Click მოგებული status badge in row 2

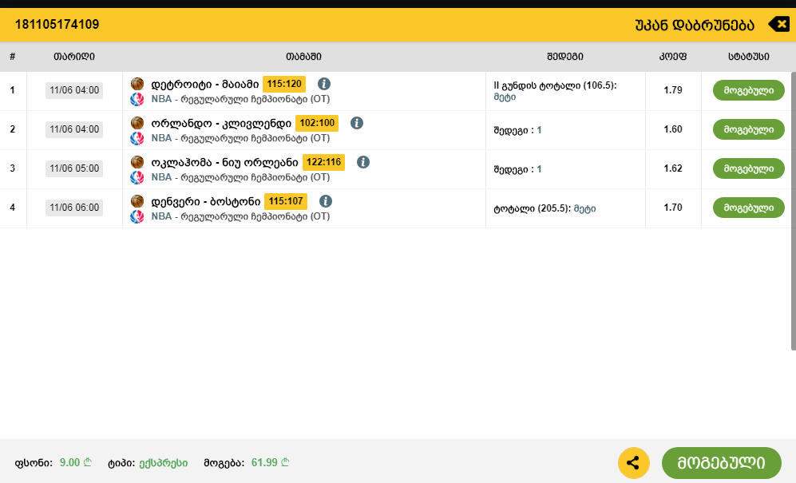coord(749,129)
